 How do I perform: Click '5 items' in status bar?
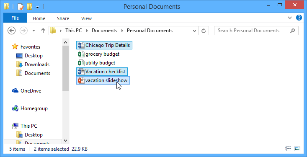click(17, 149)
